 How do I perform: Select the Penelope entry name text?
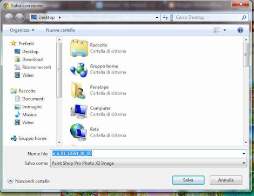pyautogui.click(x=99, y=87)
